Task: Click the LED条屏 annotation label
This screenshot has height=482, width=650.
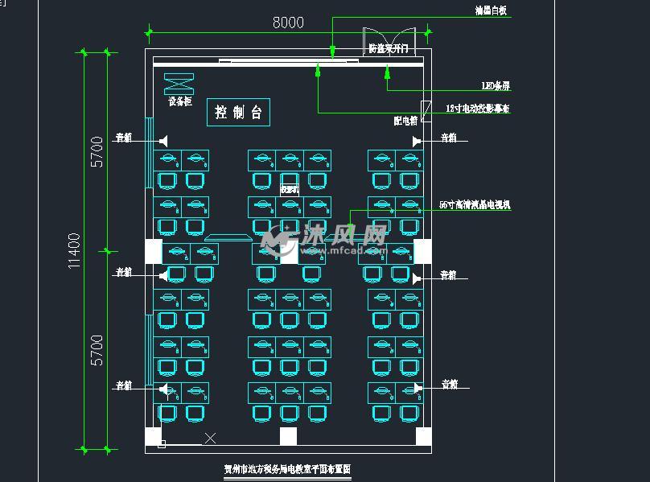Action: pyautogui.click(x=496, y=85)
